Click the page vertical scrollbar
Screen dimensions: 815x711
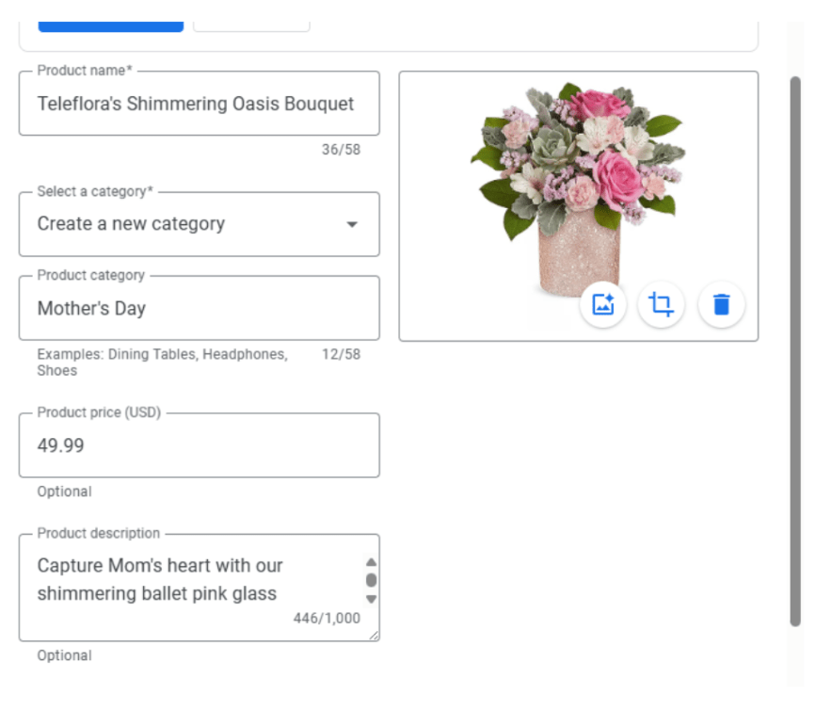point(794,351)
